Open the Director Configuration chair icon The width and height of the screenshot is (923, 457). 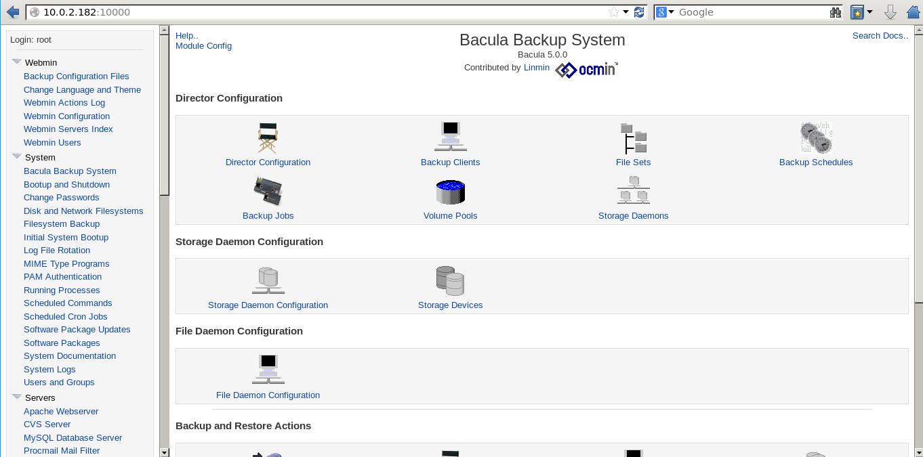click(268, 137)
